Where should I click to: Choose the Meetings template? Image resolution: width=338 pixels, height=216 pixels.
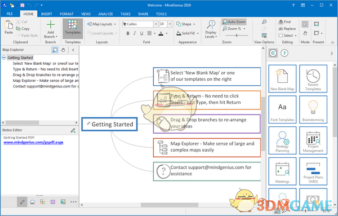(282, 171)
